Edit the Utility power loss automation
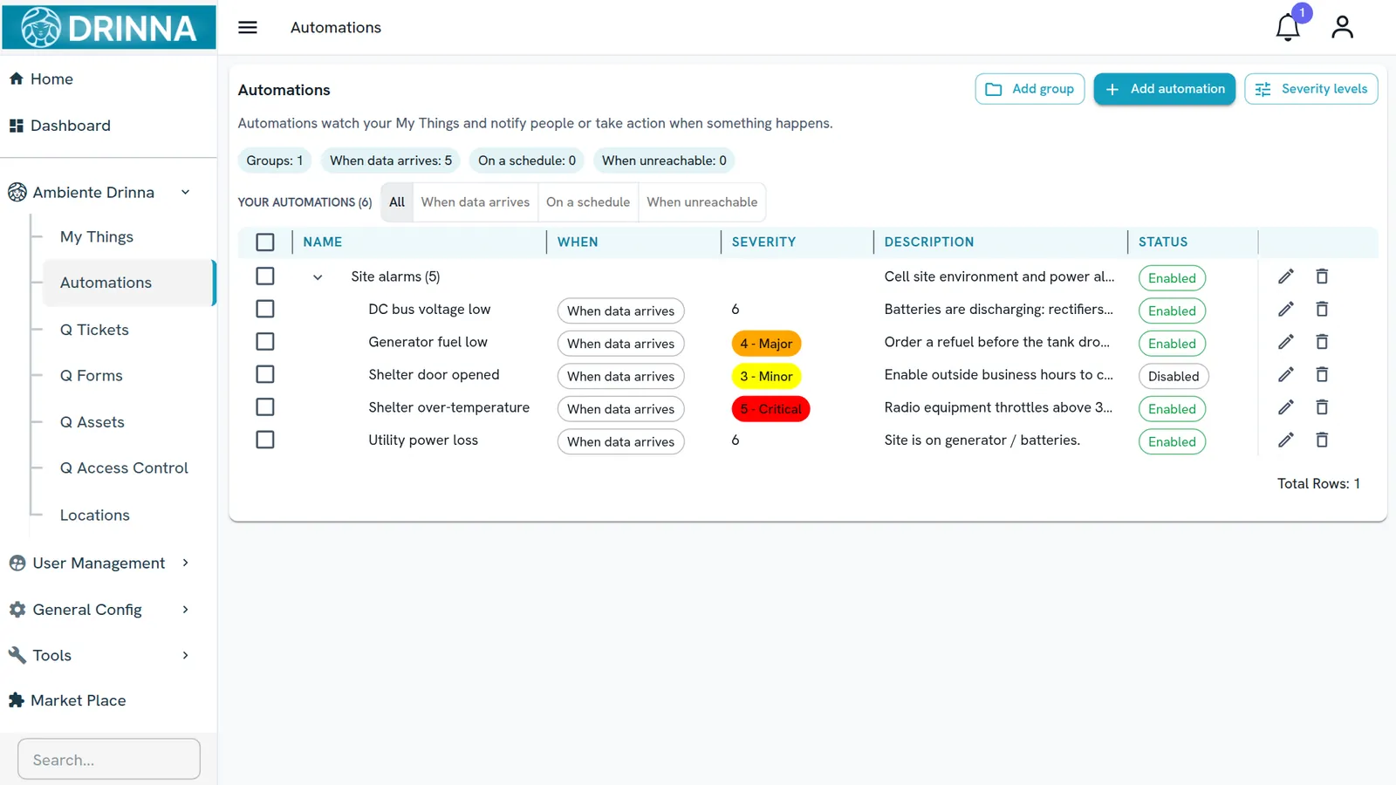This screenshot has width=1396, height=785. 1286,440
